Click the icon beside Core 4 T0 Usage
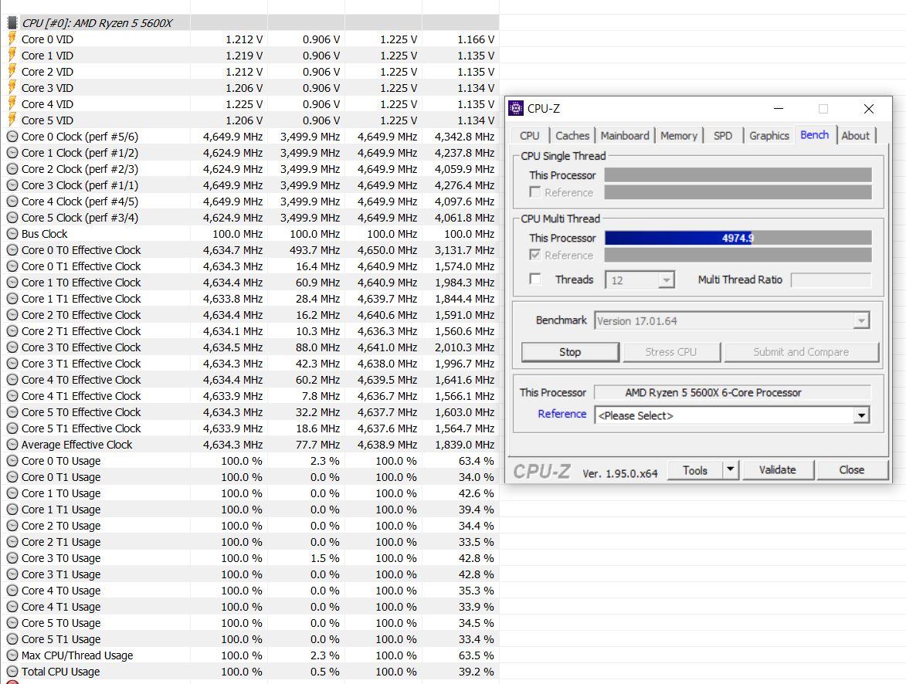 pos(12,591)
